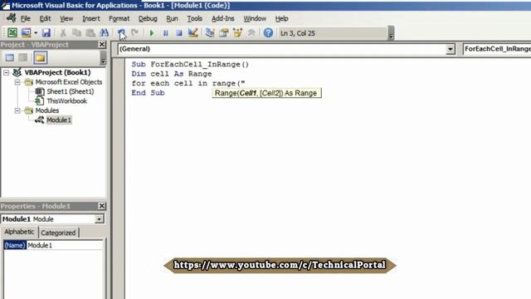
Task: Click the Toggle Folders button in Project panel
Action: click(40, 57)
